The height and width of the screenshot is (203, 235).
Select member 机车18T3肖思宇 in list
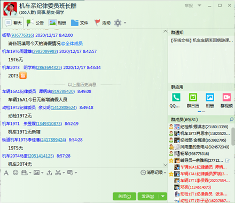point(201,134)
